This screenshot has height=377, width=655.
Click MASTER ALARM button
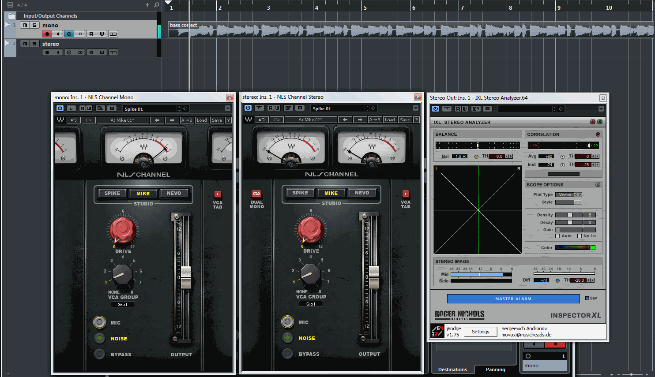[513, 299]
